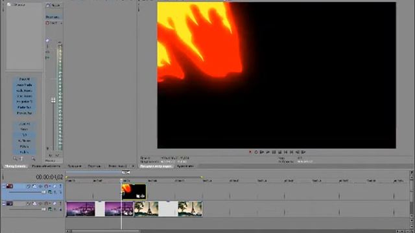Image resolution: width=415 pixels, height=233 pixels.
Task: Solo the top video track
Action: click(60, 186)
